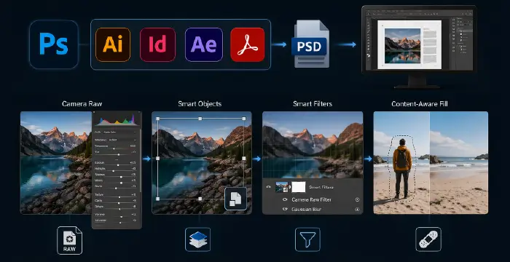Screen dimensions: 510x262
Task: Click the Dehaze slider handle
Action: tap(119, 209)
